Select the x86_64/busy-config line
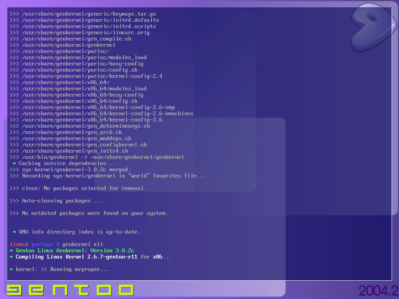Viewport: 399px width, 299px height. (x=77, y=95)
